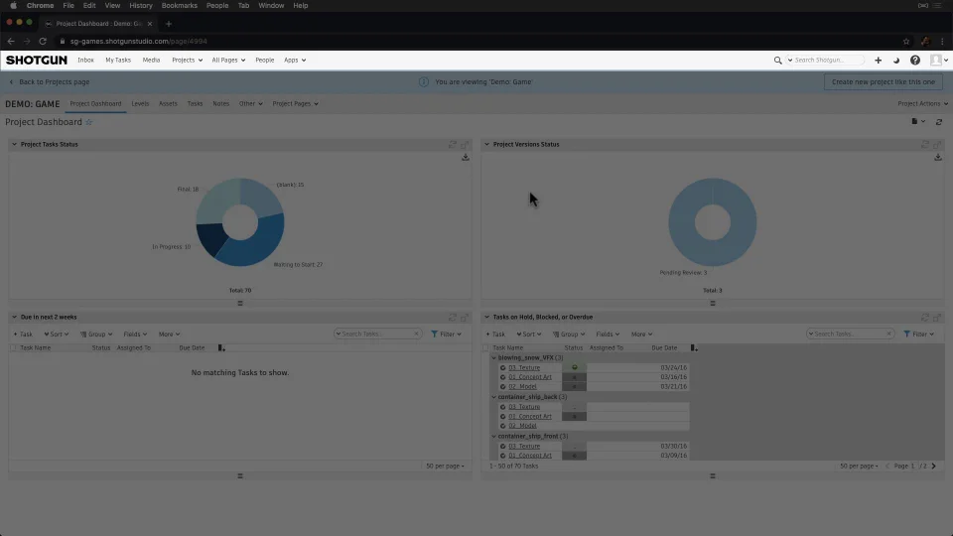Maximize the Tasks on Hold widget
Screen dimensions: 953x536
tap(937, 318)
